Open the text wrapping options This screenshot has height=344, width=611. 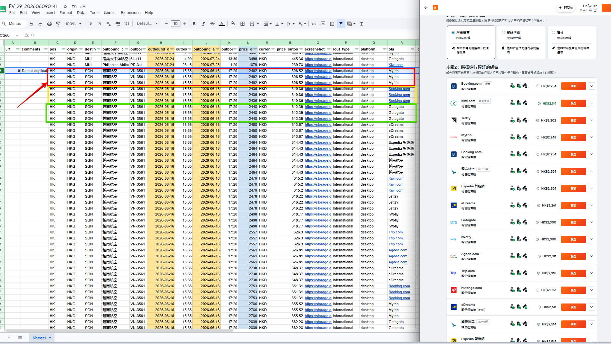[x=290, y=24]
